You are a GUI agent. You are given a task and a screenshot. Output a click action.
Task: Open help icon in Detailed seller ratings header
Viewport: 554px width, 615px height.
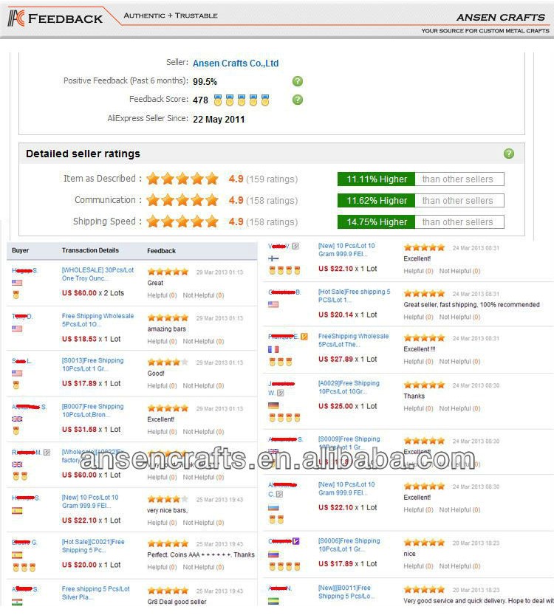508,154
